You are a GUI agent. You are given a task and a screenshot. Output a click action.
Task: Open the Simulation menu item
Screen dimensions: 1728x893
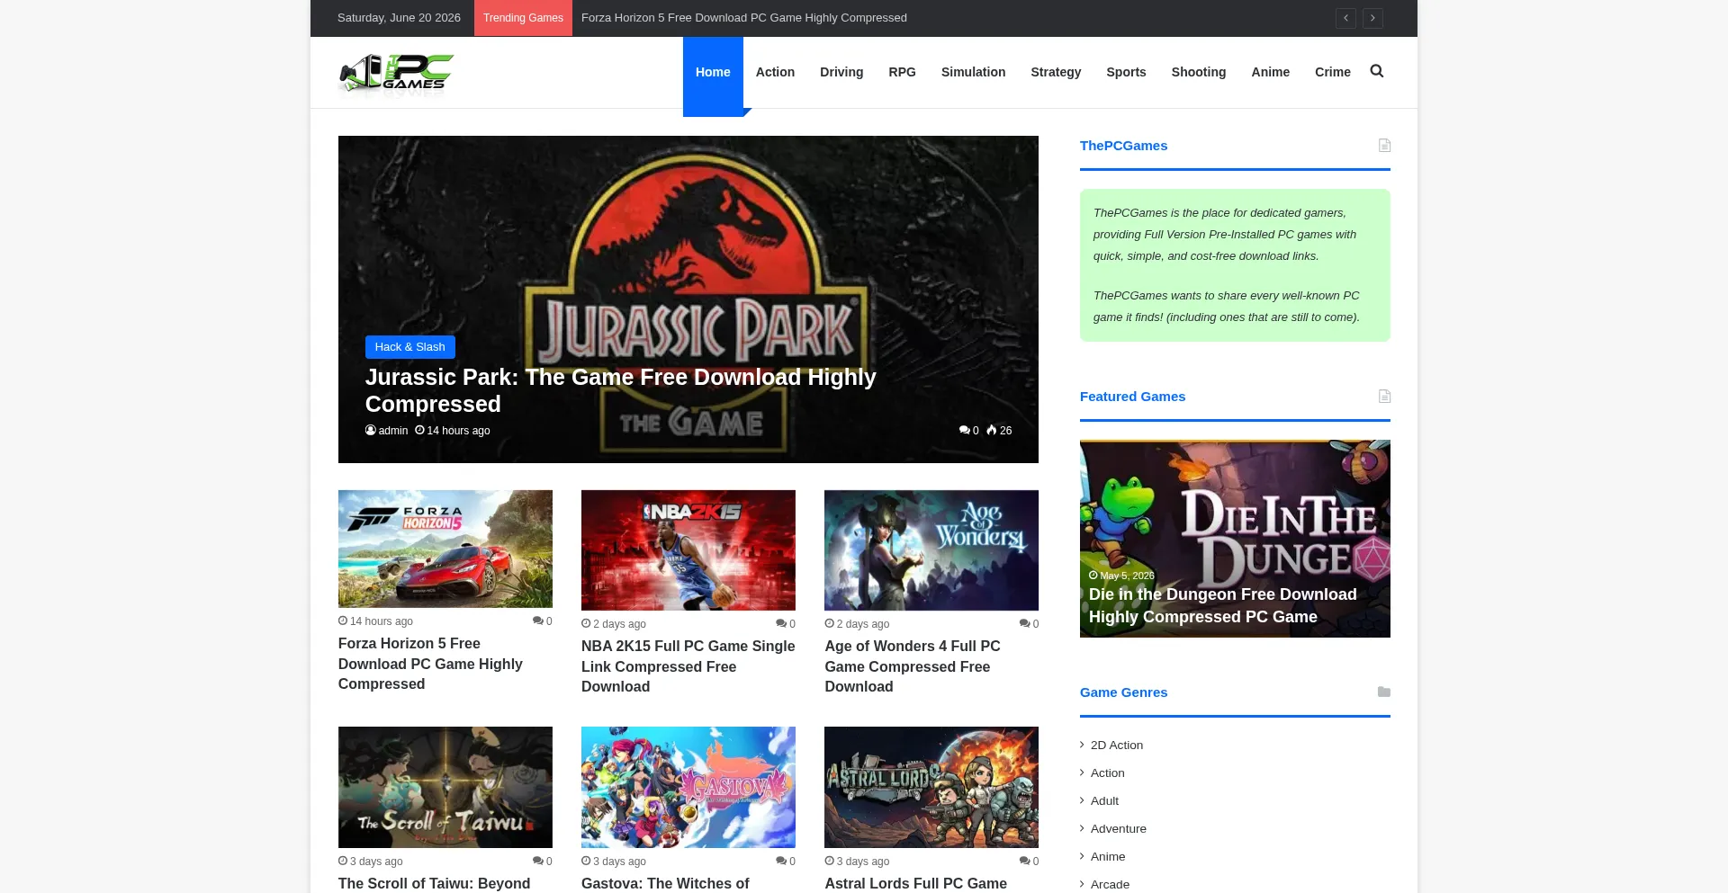click(x=973, y=72)
